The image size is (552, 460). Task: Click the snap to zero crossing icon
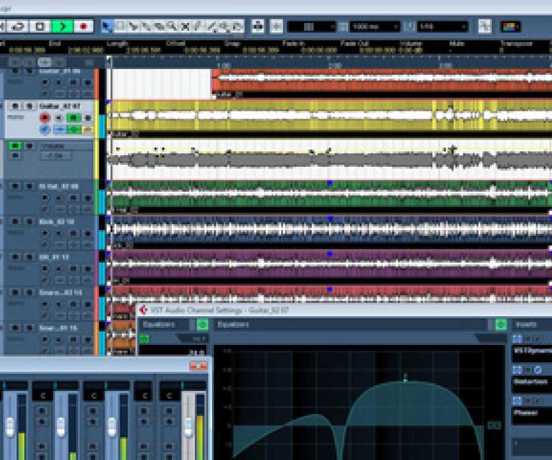485,26
